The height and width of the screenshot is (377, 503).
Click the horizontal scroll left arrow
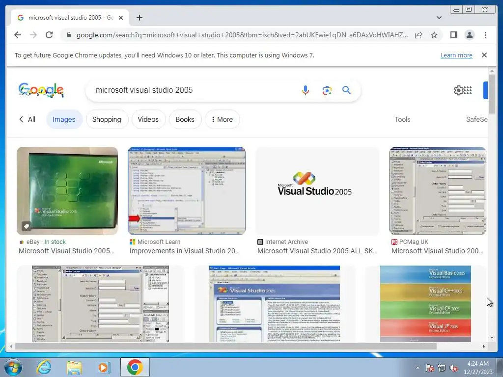click(11, 346)
